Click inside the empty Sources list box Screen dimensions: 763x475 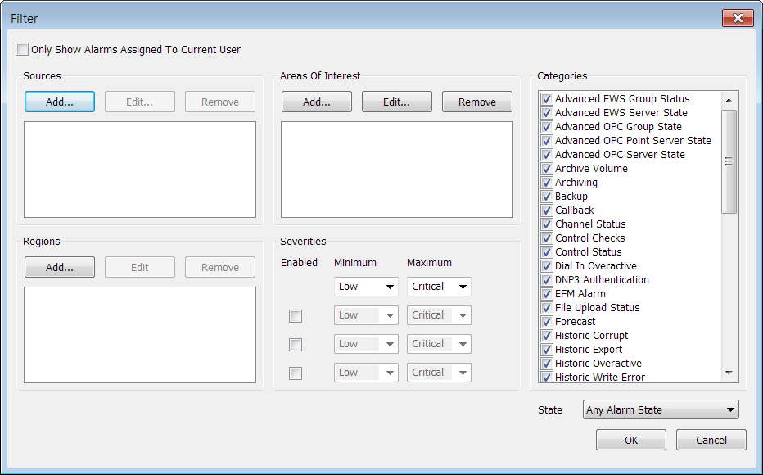point(140,170)
